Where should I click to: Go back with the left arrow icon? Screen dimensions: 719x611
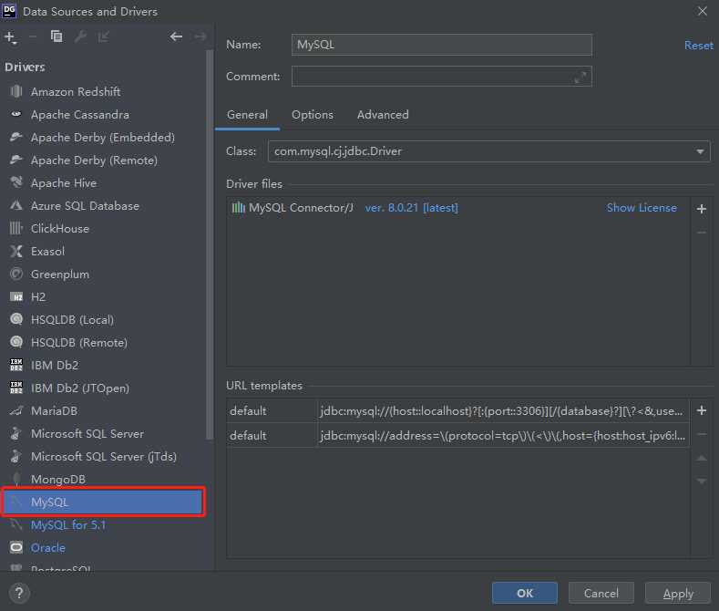point(176,36)
